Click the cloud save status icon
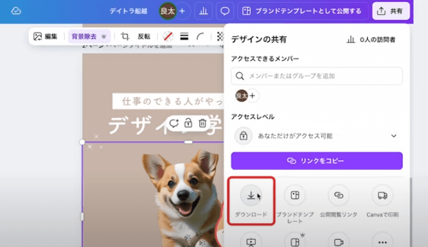This screenshot has width=428, height=247. 16,11
